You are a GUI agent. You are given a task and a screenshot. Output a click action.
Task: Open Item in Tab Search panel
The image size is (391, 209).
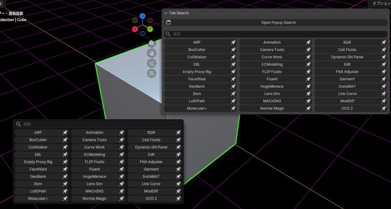[x=197, y=94]
